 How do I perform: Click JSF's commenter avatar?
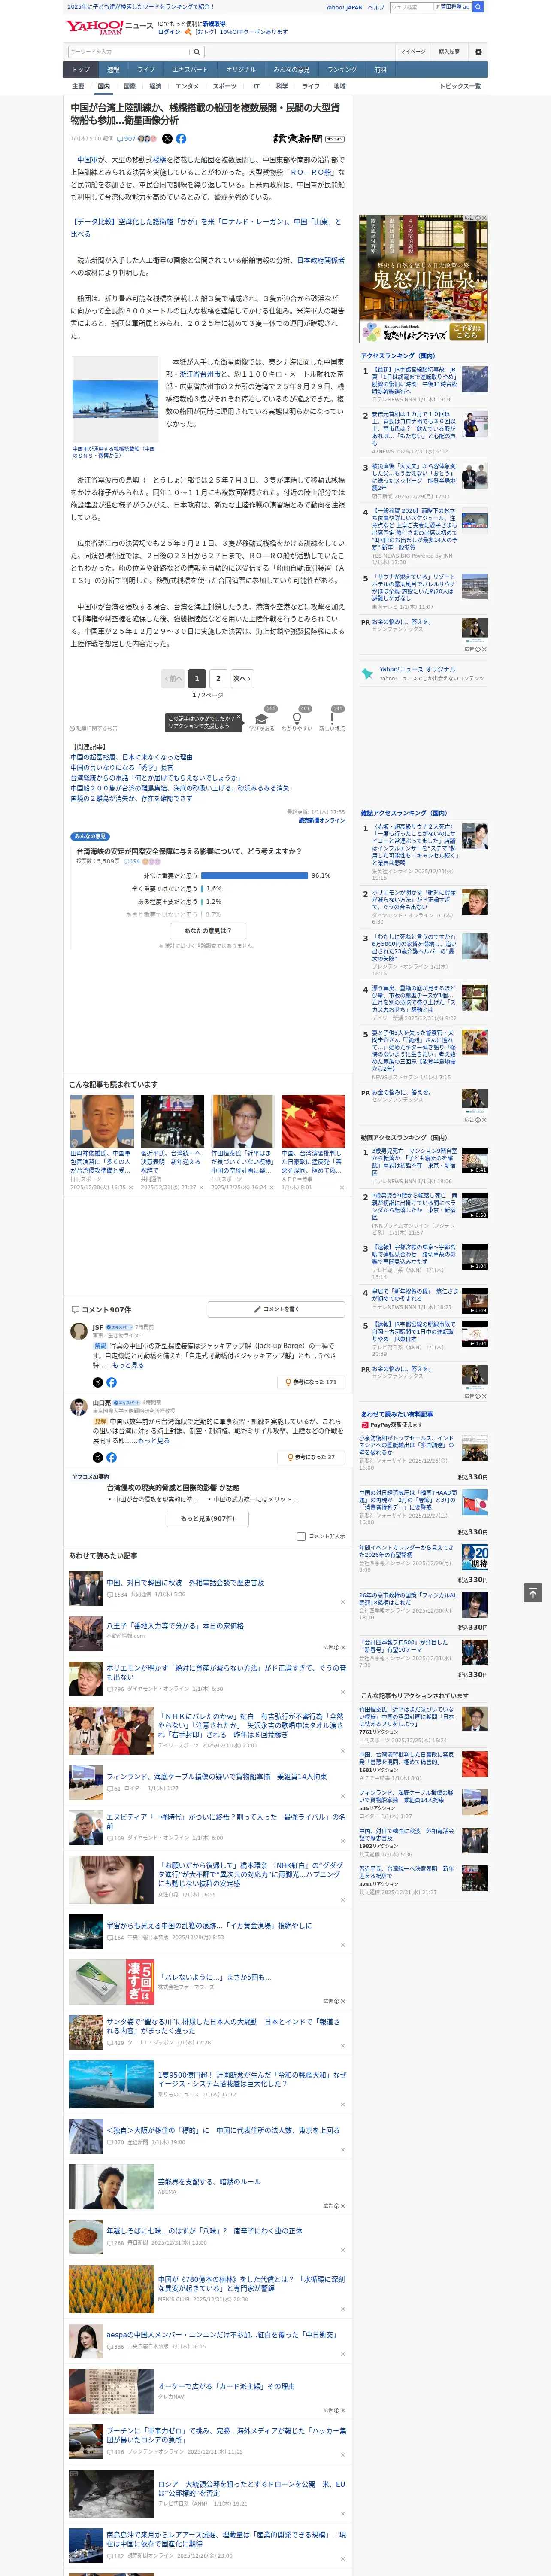(78, 1331)
